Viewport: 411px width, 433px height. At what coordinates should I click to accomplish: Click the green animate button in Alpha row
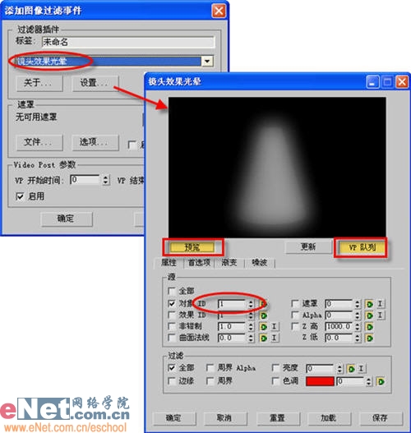369,316
